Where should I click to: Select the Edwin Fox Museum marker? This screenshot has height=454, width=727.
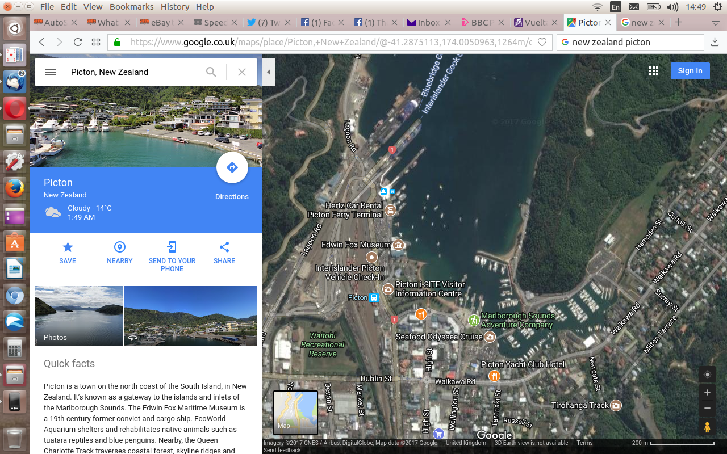[x=398, y=245]
